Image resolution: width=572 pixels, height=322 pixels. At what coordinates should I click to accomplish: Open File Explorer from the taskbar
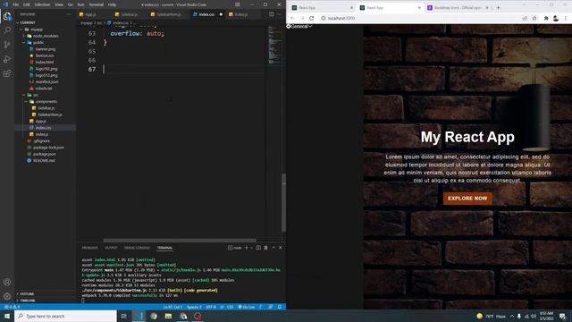168,316
